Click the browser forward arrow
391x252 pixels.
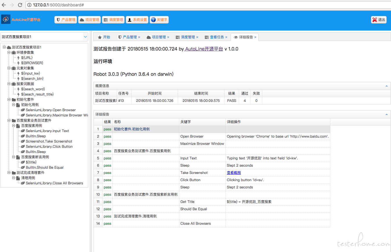pos(12,5)
